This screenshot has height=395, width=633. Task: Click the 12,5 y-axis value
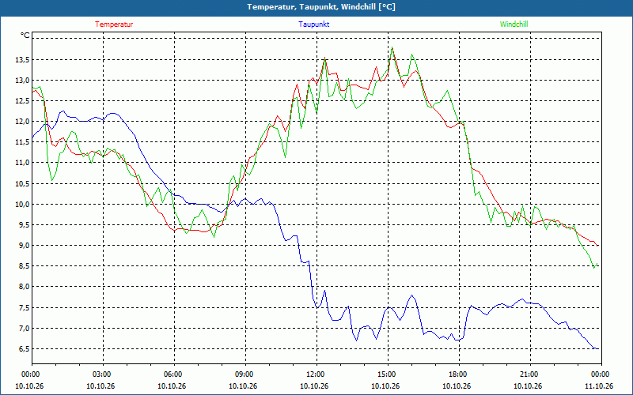(x=23, y=101)
